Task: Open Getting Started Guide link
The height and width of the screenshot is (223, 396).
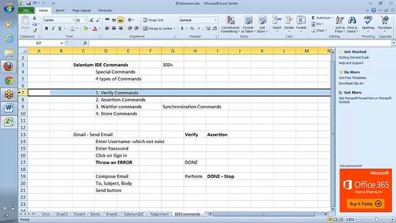Action: pyautogui.click(x=354, y=58)
